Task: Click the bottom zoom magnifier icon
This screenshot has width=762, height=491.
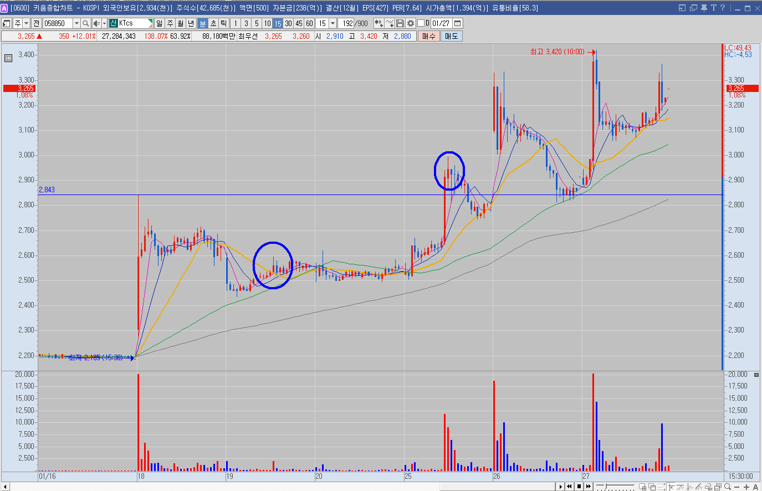Action: click(x=728, y=487)
